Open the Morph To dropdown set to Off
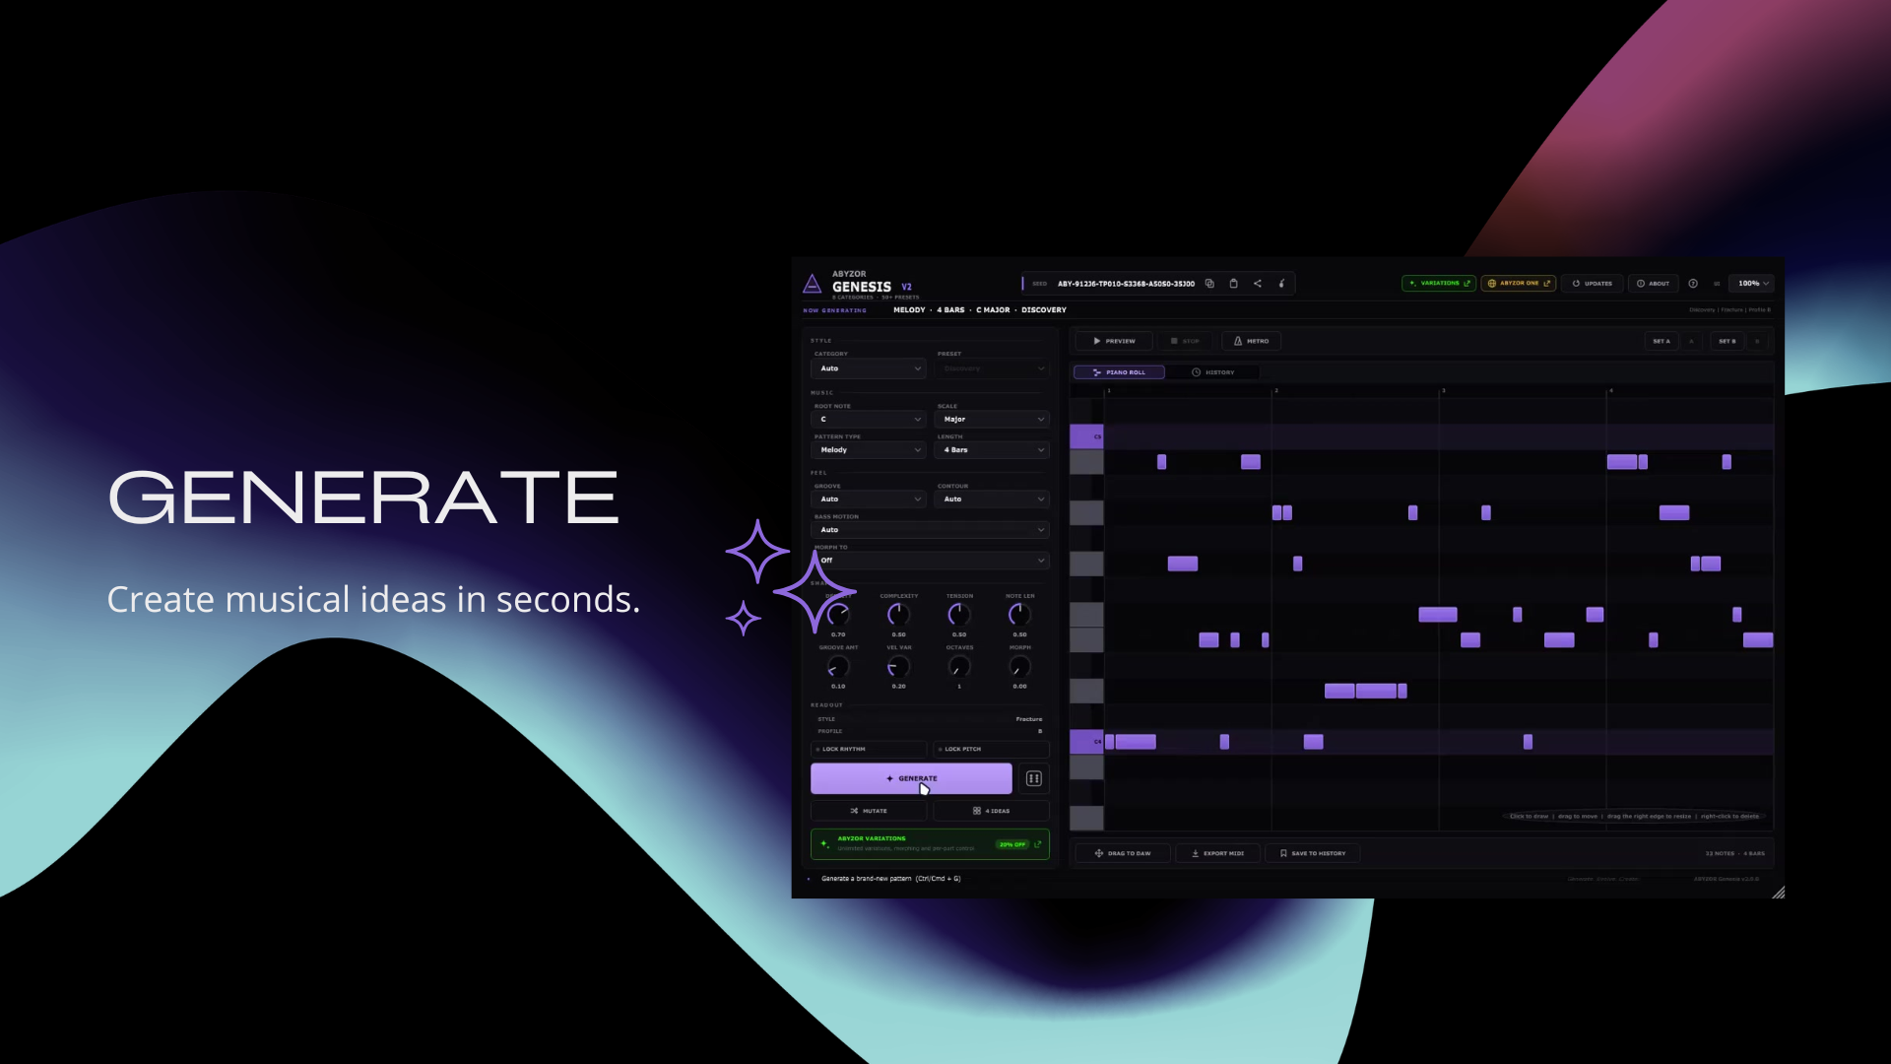This screenshot has width=1891, height=1064. [930, 561]
